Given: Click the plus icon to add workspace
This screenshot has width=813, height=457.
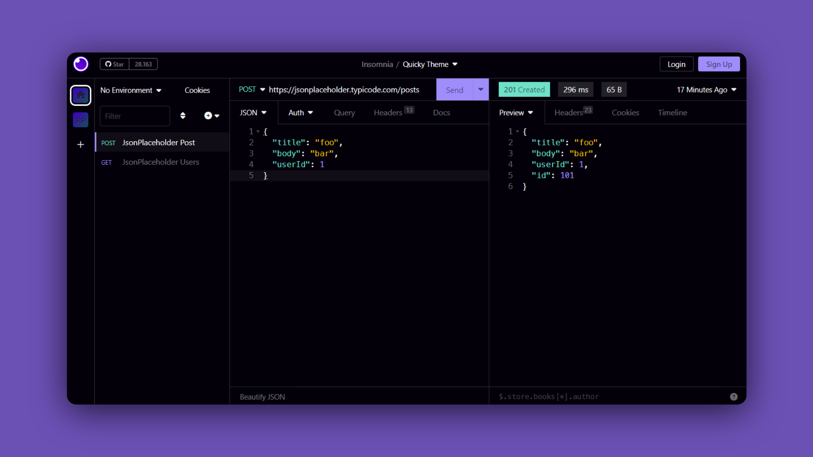Looking at the screenshot, I should point(80,145).
